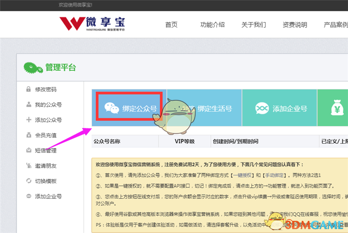348x233 pixels.
Task: Select 会员充值 in the sidebar
Action: coord(46,135)
